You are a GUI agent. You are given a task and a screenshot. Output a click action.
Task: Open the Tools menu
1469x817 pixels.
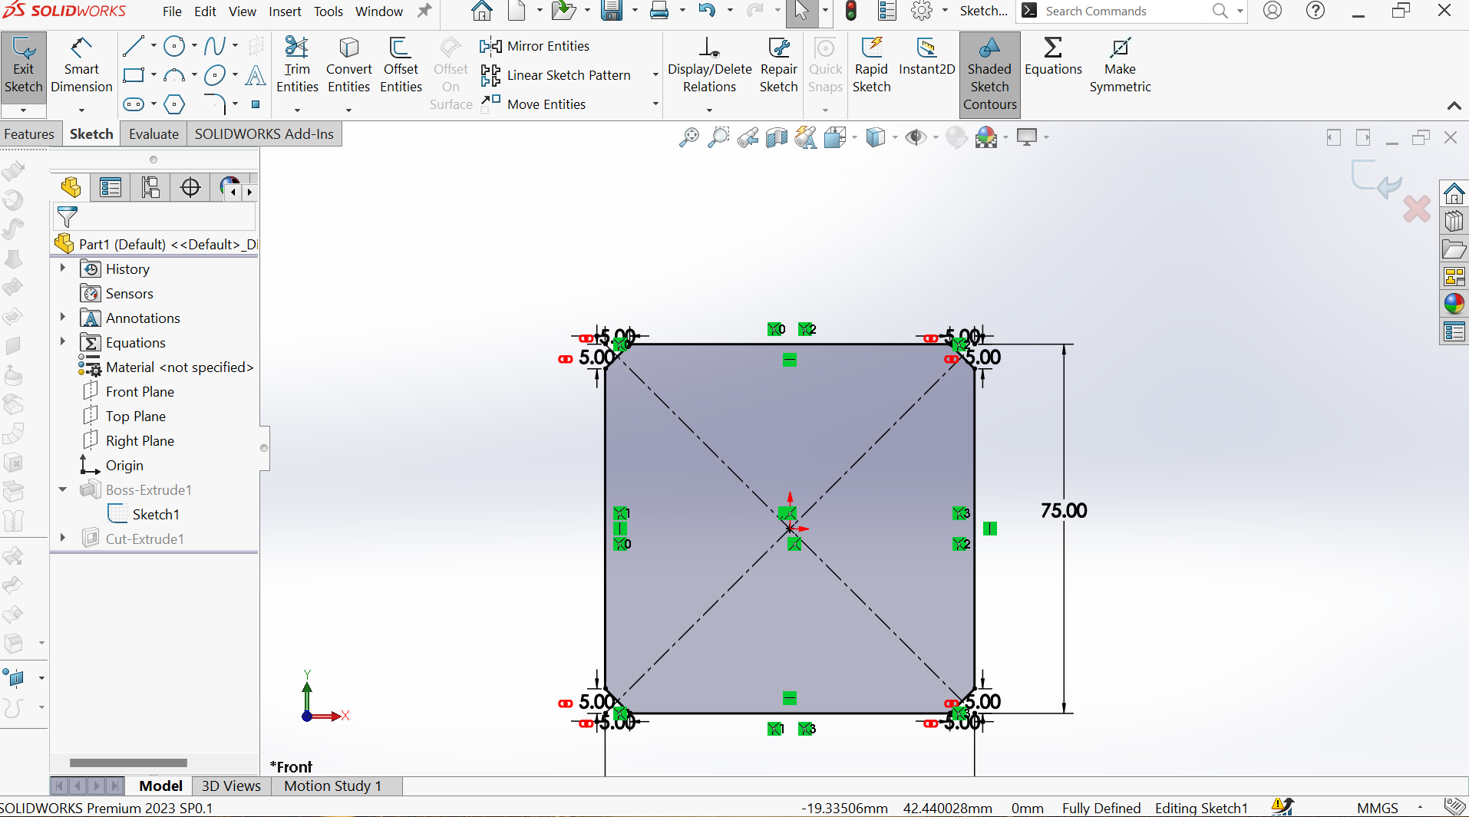pos(328,12)
